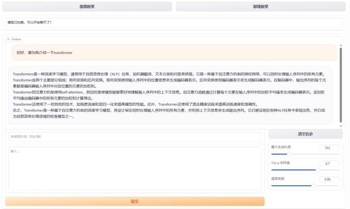Click the 加载模型 load model button

pos(87,6)
